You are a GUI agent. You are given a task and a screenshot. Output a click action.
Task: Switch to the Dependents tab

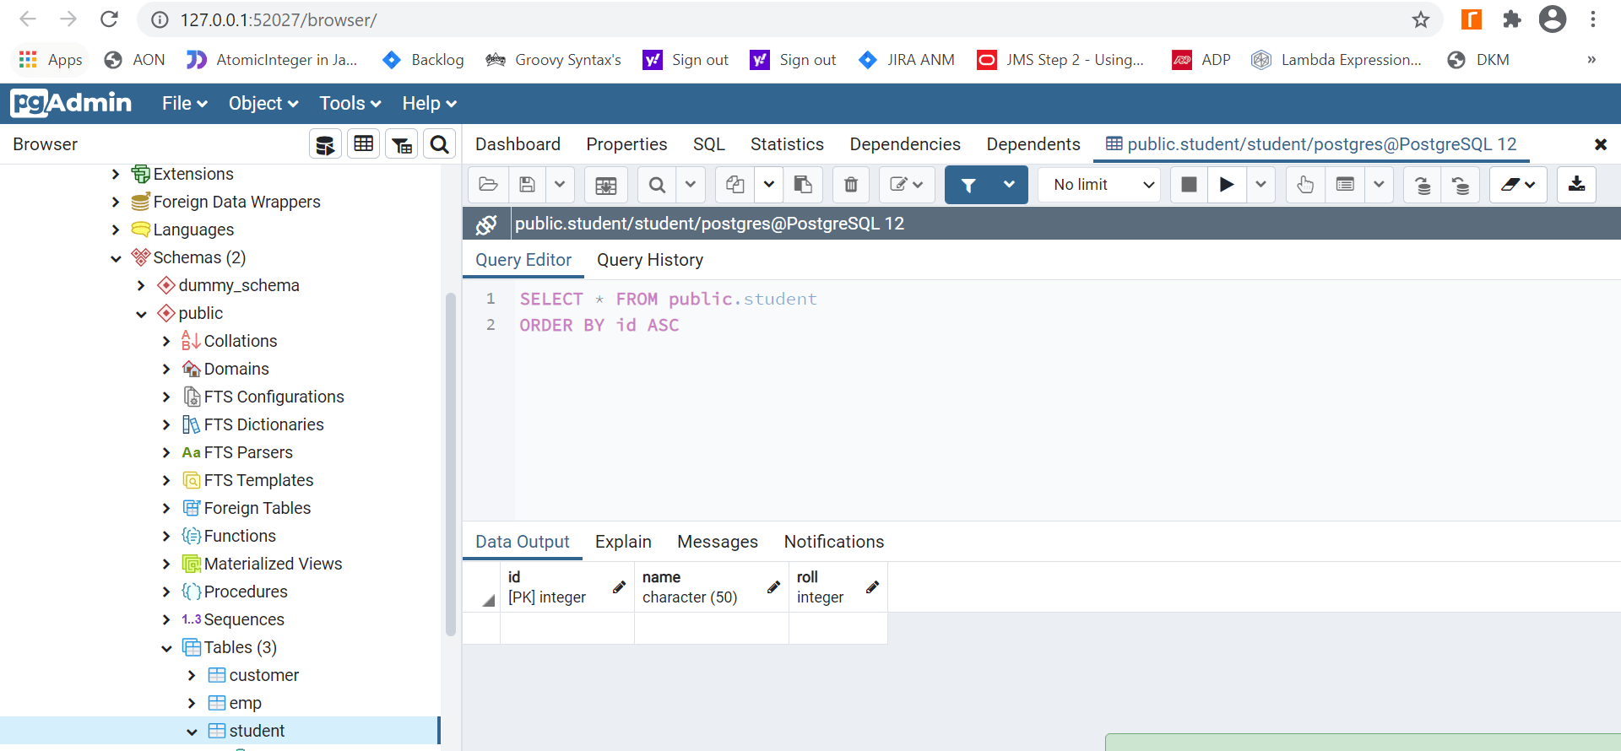(x=1033, y=144)
